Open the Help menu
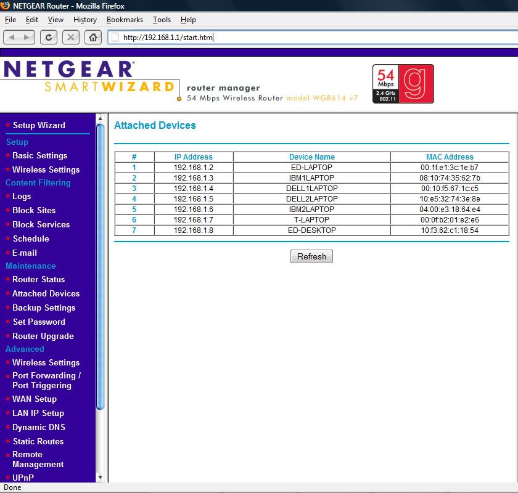The image size is (518, 493). (x=188, y=20)
